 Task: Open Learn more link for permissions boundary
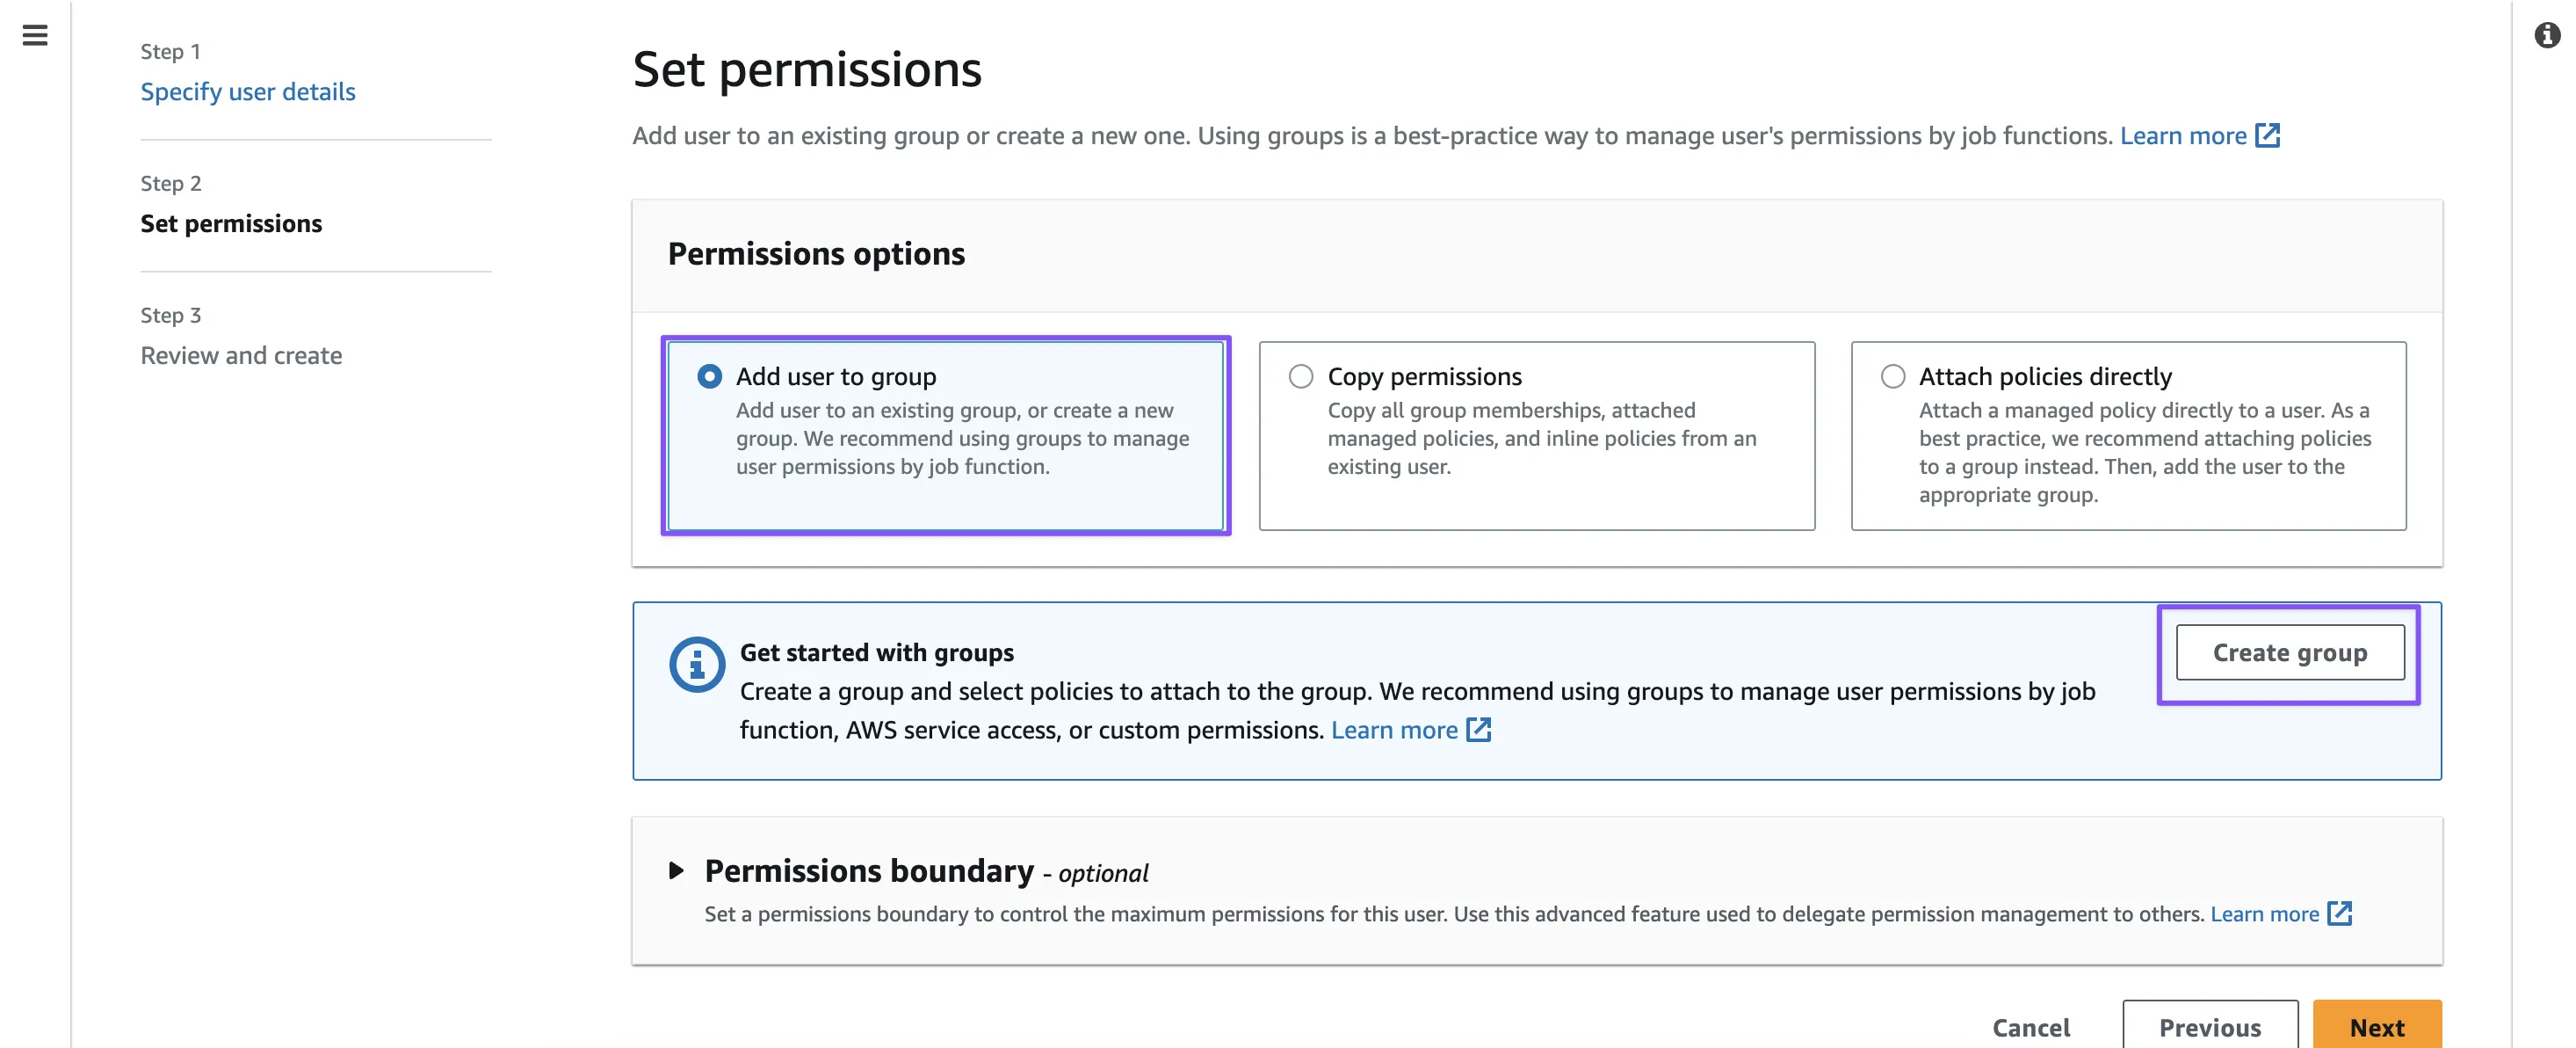2264,913
